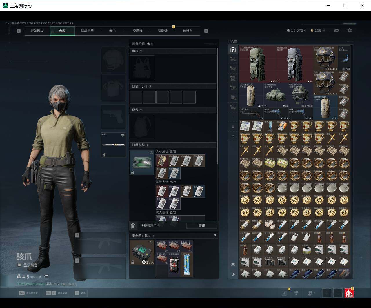Image resolution: width=371 pixels, height=308 pixels.
Task: Select the GT1 战术头盔 item
Action: [301, 95]
